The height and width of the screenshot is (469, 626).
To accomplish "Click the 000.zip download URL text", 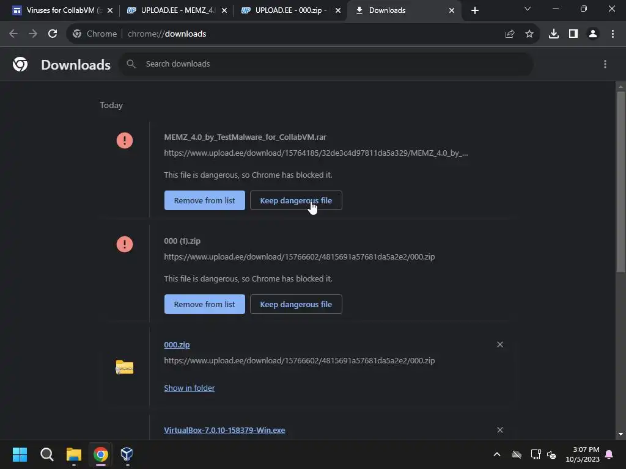I will pos(300,360).
